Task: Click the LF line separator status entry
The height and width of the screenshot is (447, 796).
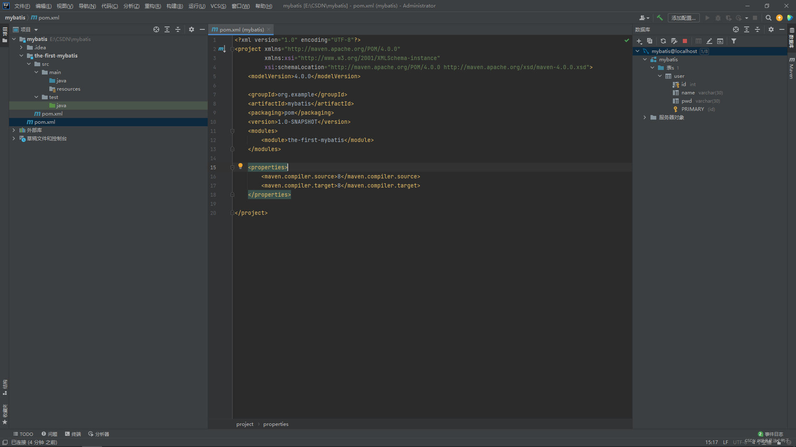Action: point(726,442)
